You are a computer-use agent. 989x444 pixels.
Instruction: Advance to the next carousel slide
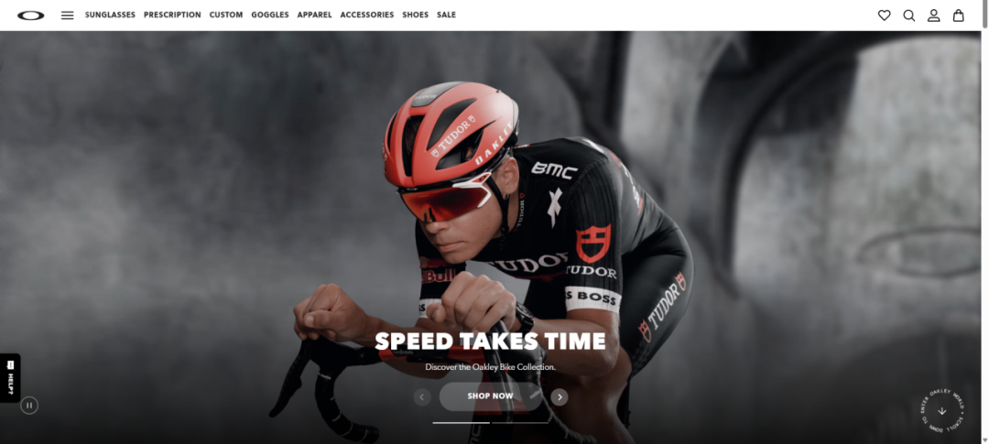pyautogui.click(x=560, y=396)
